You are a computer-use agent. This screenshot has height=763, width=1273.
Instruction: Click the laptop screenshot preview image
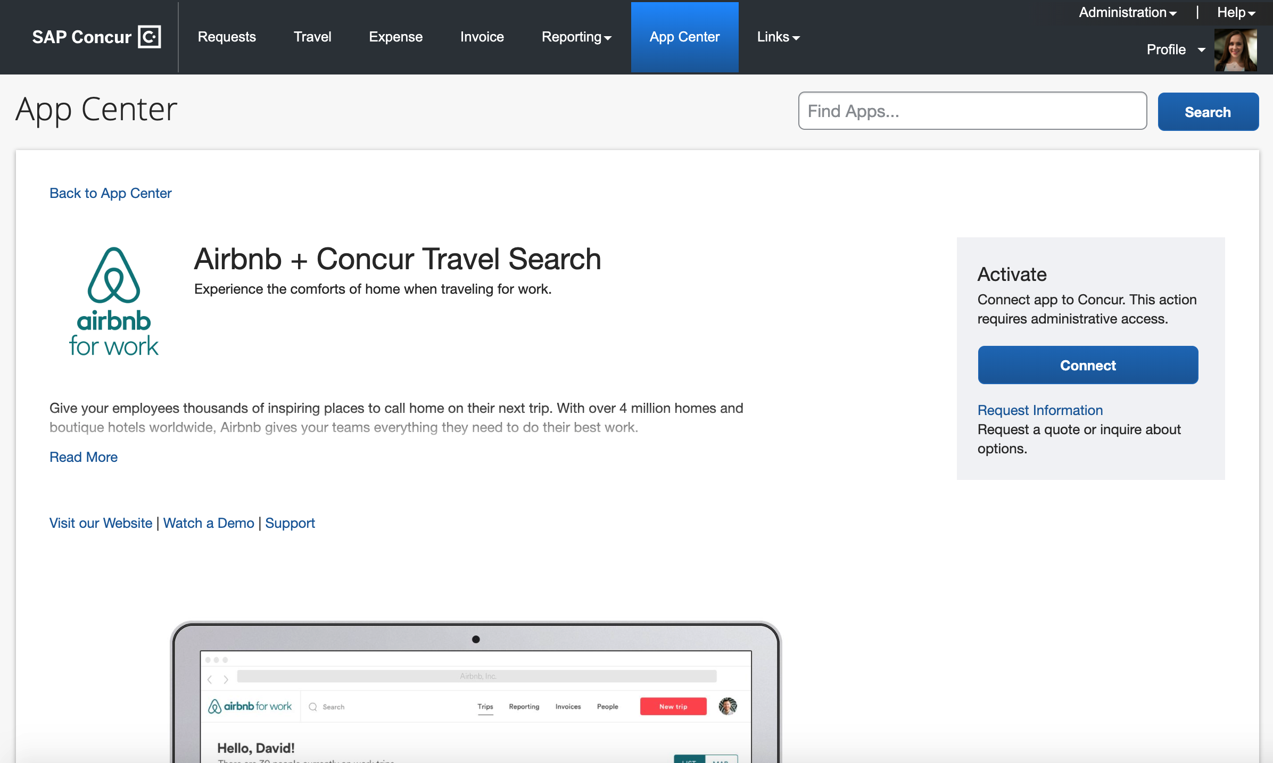(x=476, y=692)
